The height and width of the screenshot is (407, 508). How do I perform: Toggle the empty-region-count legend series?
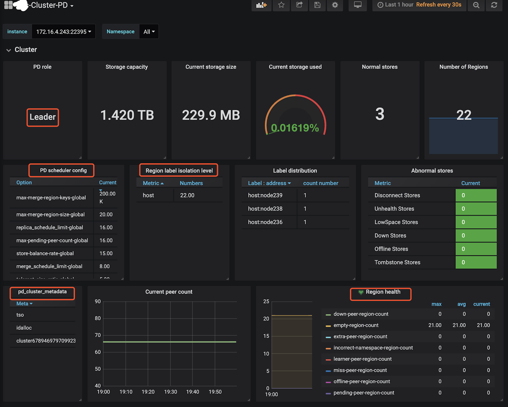point(356,325)
